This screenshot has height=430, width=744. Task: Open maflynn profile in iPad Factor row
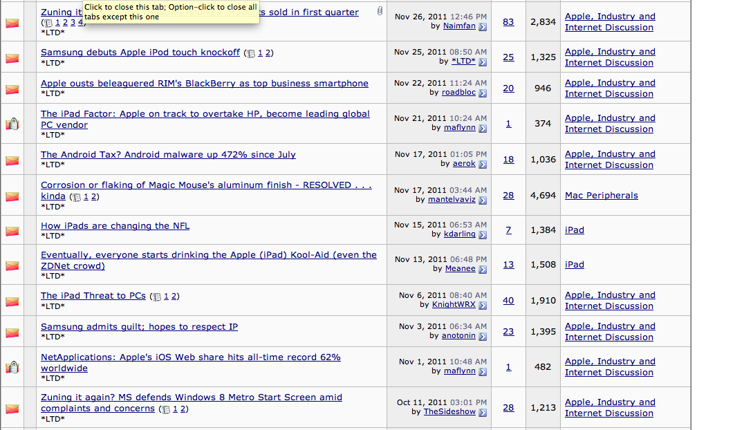tap(459, 127)
